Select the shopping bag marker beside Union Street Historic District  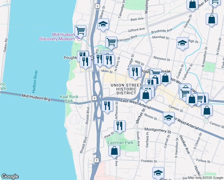[x=146, y=95]
